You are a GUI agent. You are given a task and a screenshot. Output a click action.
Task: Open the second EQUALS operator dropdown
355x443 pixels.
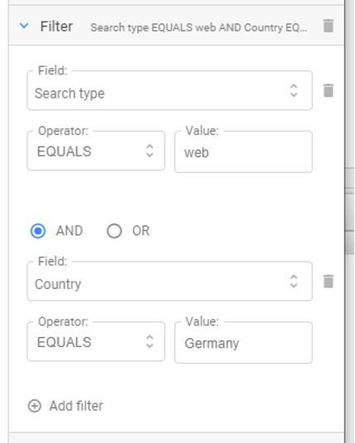96,341
